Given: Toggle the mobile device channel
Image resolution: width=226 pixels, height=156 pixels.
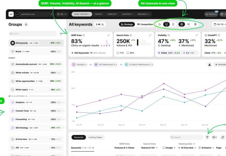Looking at the screenshot, I should click(x=173, y=24).
